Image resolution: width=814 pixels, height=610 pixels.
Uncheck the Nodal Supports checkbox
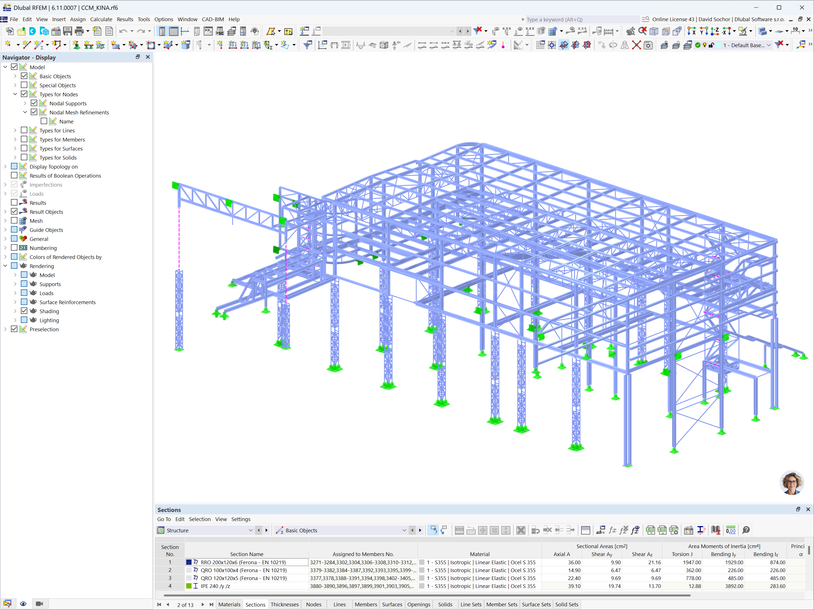(x=34, y=103)
